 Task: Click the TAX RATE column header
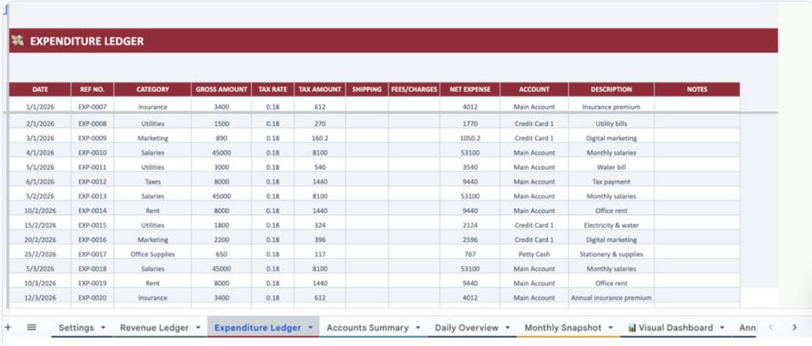pyautogui.click(x=272, y=89)
